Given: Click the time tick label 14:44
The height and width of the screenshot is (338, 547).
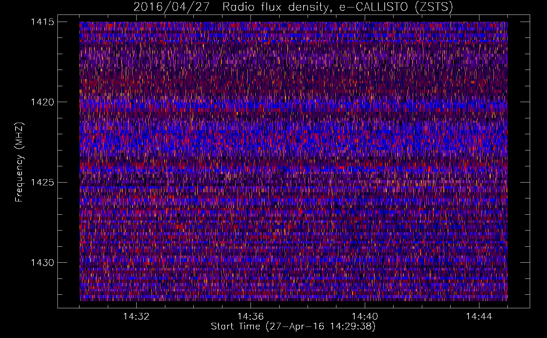Looking at the screenshot, I should pyautogui.click(x=479, y=317).
